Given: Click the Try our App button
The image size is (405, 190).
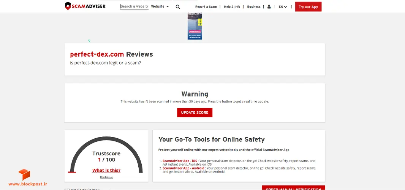Looking at the screenshot, I should tap(308, 7).
